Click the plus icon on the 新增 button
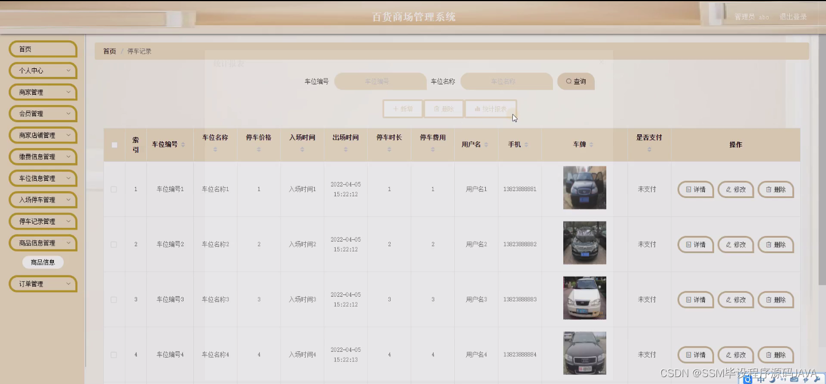The image size is (826, 384). (x=396, y=108)
